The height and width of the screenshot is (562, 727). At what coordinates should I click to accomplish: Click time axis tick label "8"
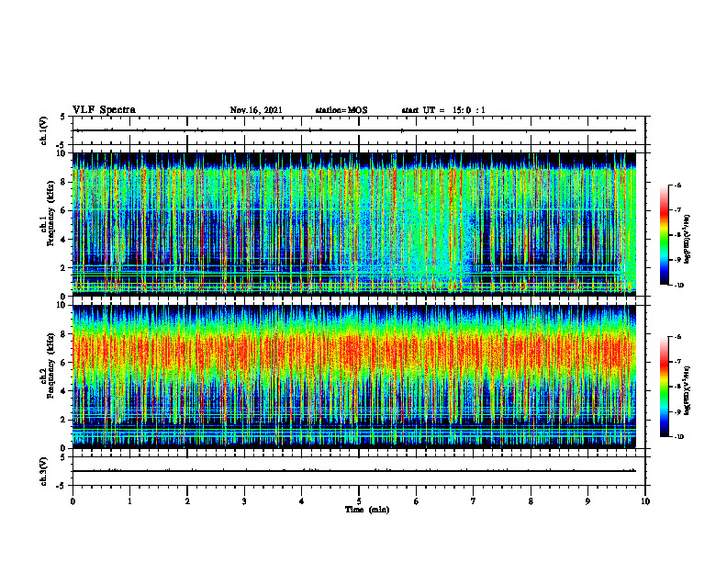pyautogui.click(x=531, y=501)
